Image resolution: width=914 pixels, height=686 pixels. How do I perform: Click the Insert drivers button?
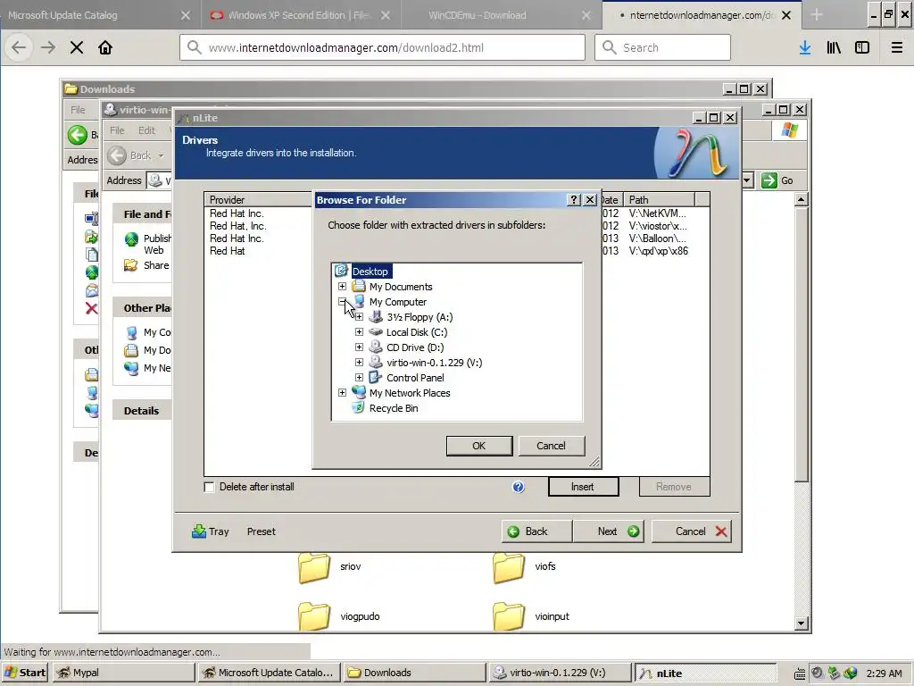[x=583, y=487]
